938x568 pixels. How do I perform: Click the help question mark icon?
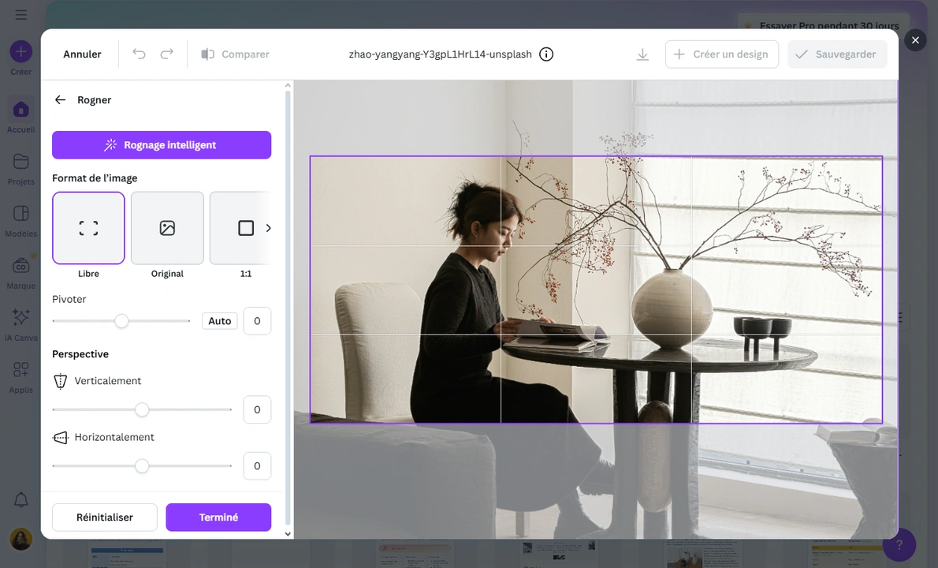pyautogui.click(x=899, y=544)
